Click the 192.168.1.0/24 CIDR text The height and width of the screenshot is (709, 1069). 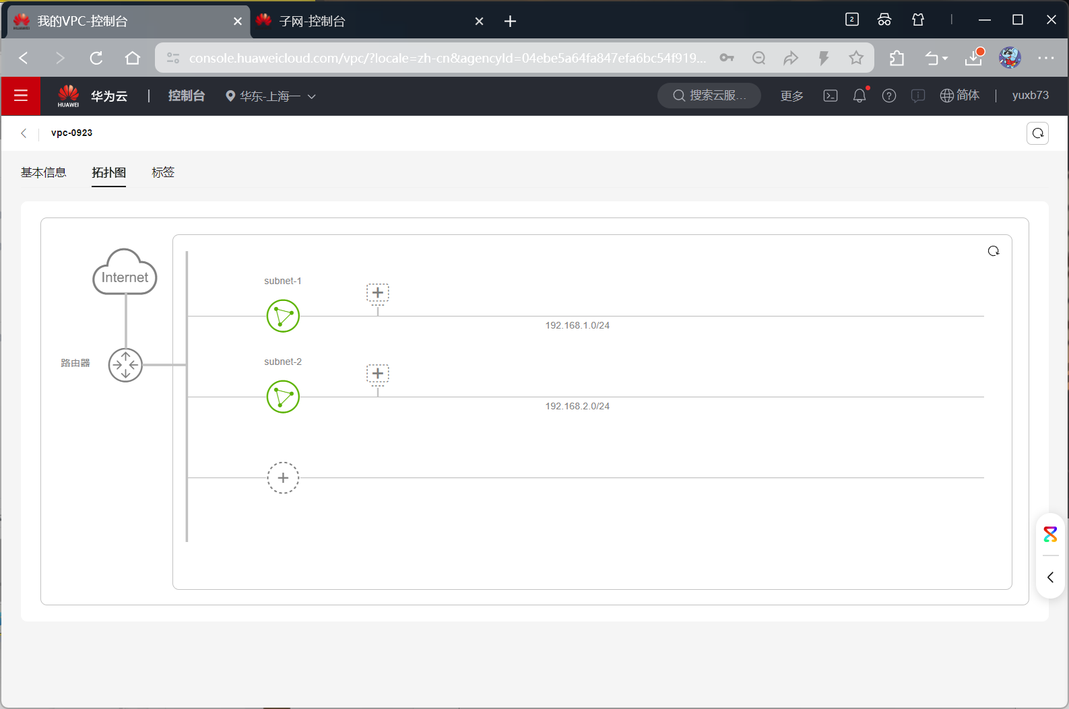click(577, 325)
